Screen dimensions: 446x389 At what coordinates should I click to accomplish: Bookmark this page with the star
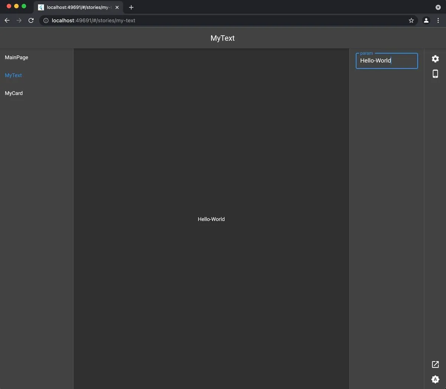[411, 20]
